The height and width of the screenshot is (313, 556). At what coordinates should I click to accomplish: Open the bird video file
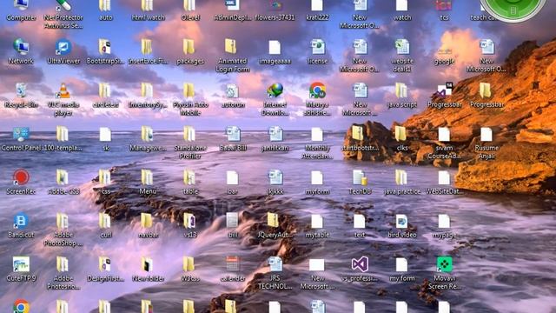point(402,221)
